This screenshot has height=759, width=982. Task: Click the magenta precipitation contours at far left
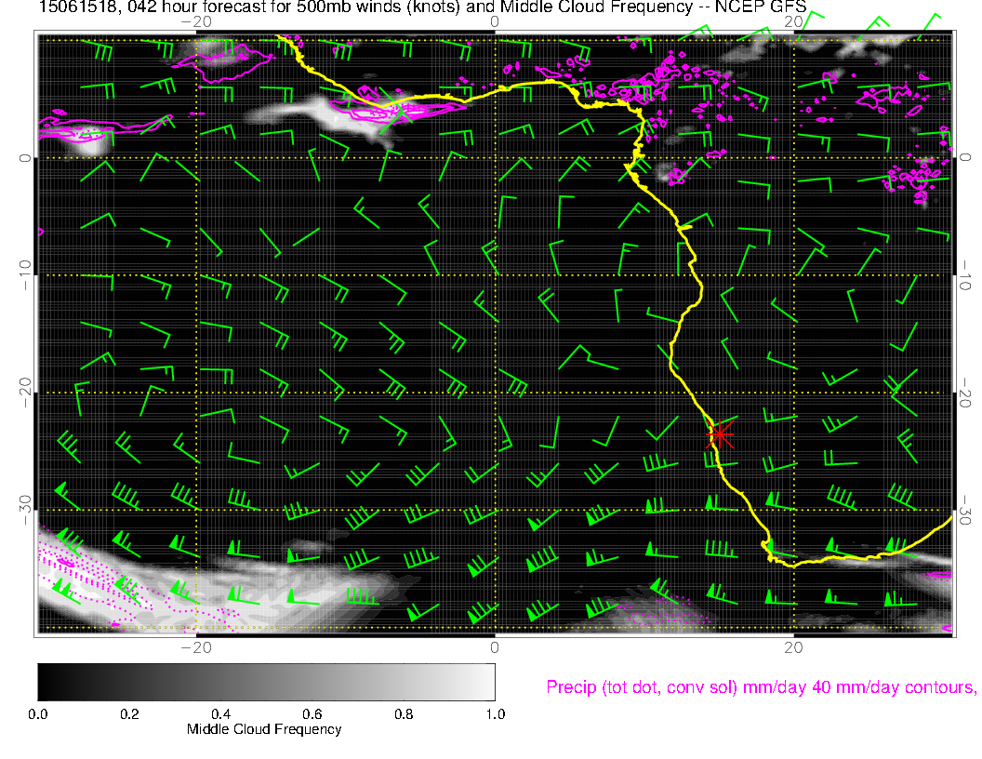(70, 130)
